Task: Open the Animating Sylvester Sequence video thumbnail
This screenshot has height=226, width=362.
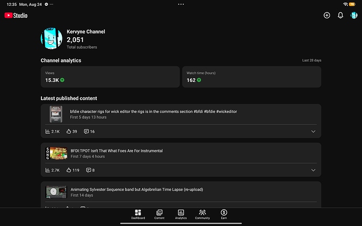Action: [x=56, y=192]
